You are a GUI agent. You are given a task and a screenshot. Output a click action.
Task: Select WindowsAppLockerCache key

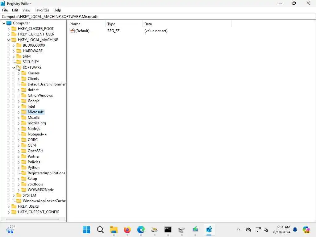click(44, 201)
